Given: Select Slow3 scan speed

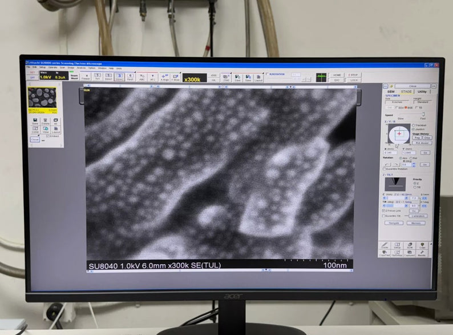Looking at the screenshot, I should click(x=119, y=77).
